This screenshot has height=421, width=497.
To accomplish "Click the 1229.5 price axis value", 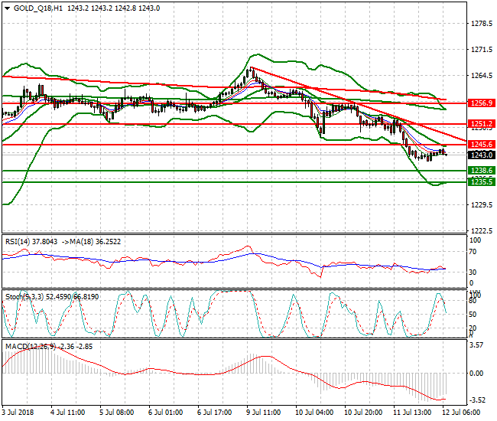I will click(x=482, y=205).
